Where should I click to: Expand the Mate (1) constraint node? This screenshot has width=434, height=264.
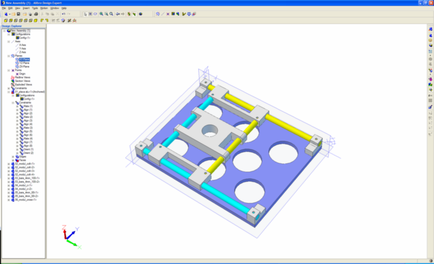[17, 106]
